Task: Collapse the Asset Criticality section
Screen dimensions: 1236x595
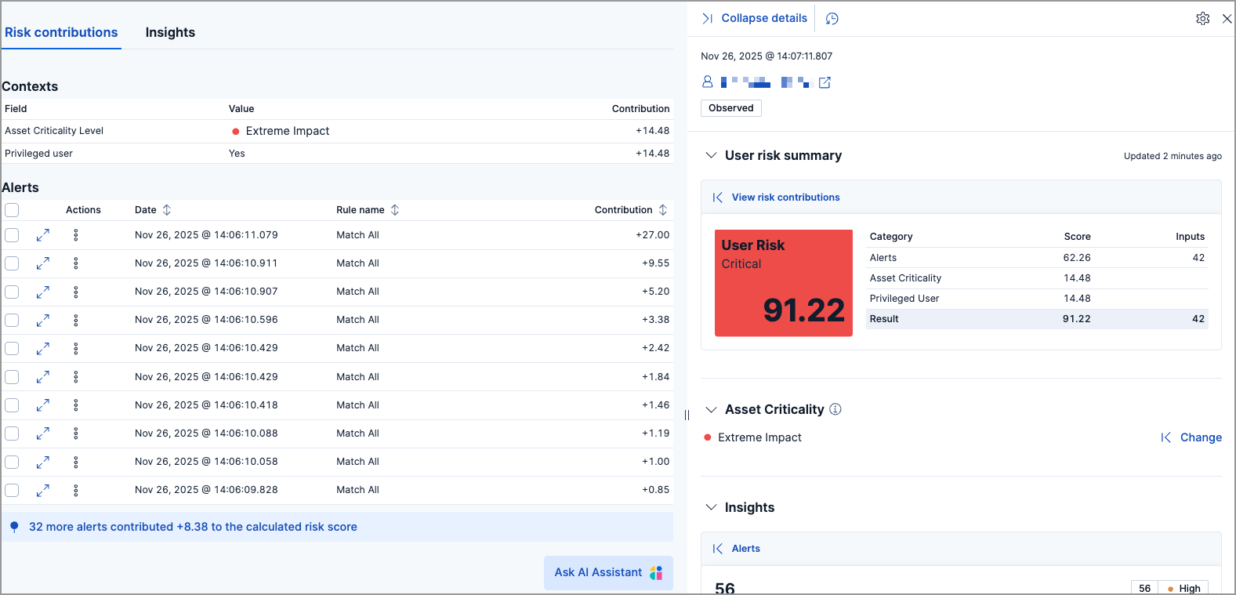Action: pyautogui.click(x=711, y=409)
